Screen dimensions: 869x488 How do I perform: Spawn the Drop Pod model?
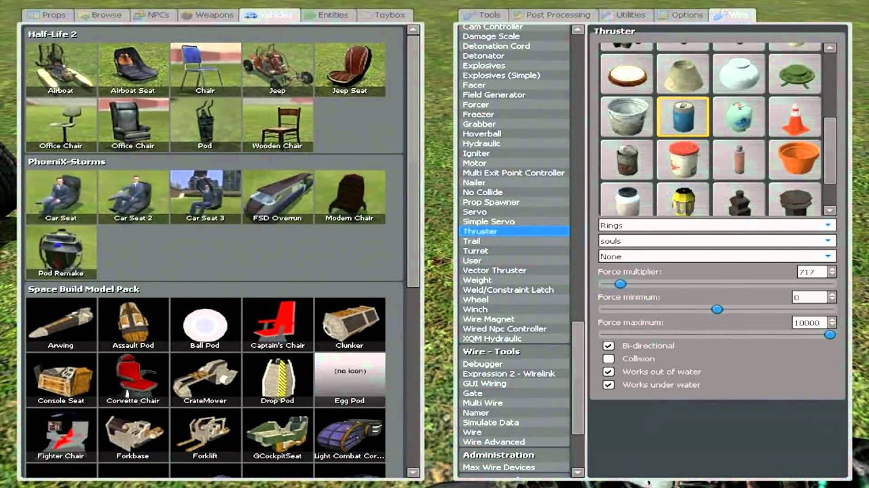pyautogui.click(x=277, y=380)
